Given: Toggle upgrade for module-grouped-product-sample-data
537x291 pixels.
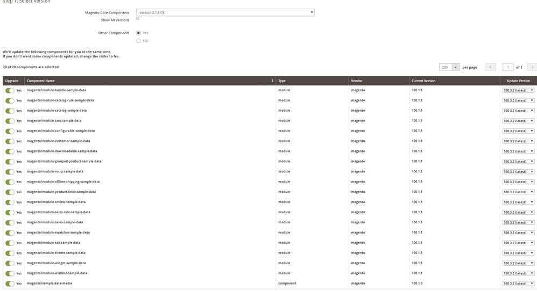Looking at the screenshot, I should click(x=10, y=162).
